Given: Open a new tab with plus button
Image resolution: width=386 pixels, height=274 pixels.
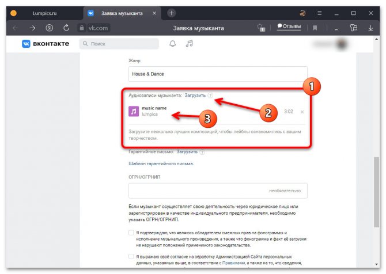Looking at the screenshot, I should tap(171, 13).
